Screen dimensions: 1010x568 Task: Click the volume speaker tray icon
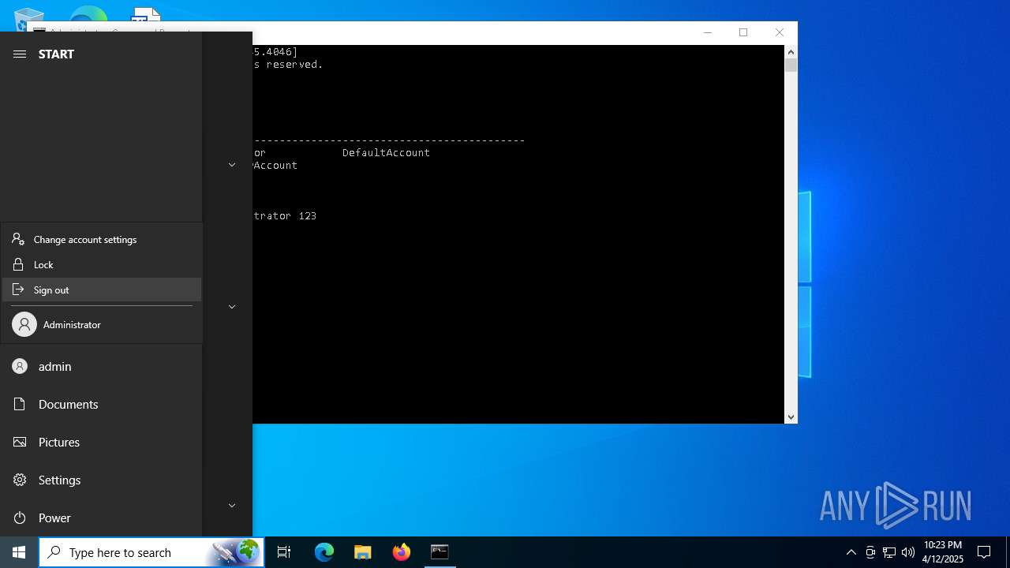908,552
